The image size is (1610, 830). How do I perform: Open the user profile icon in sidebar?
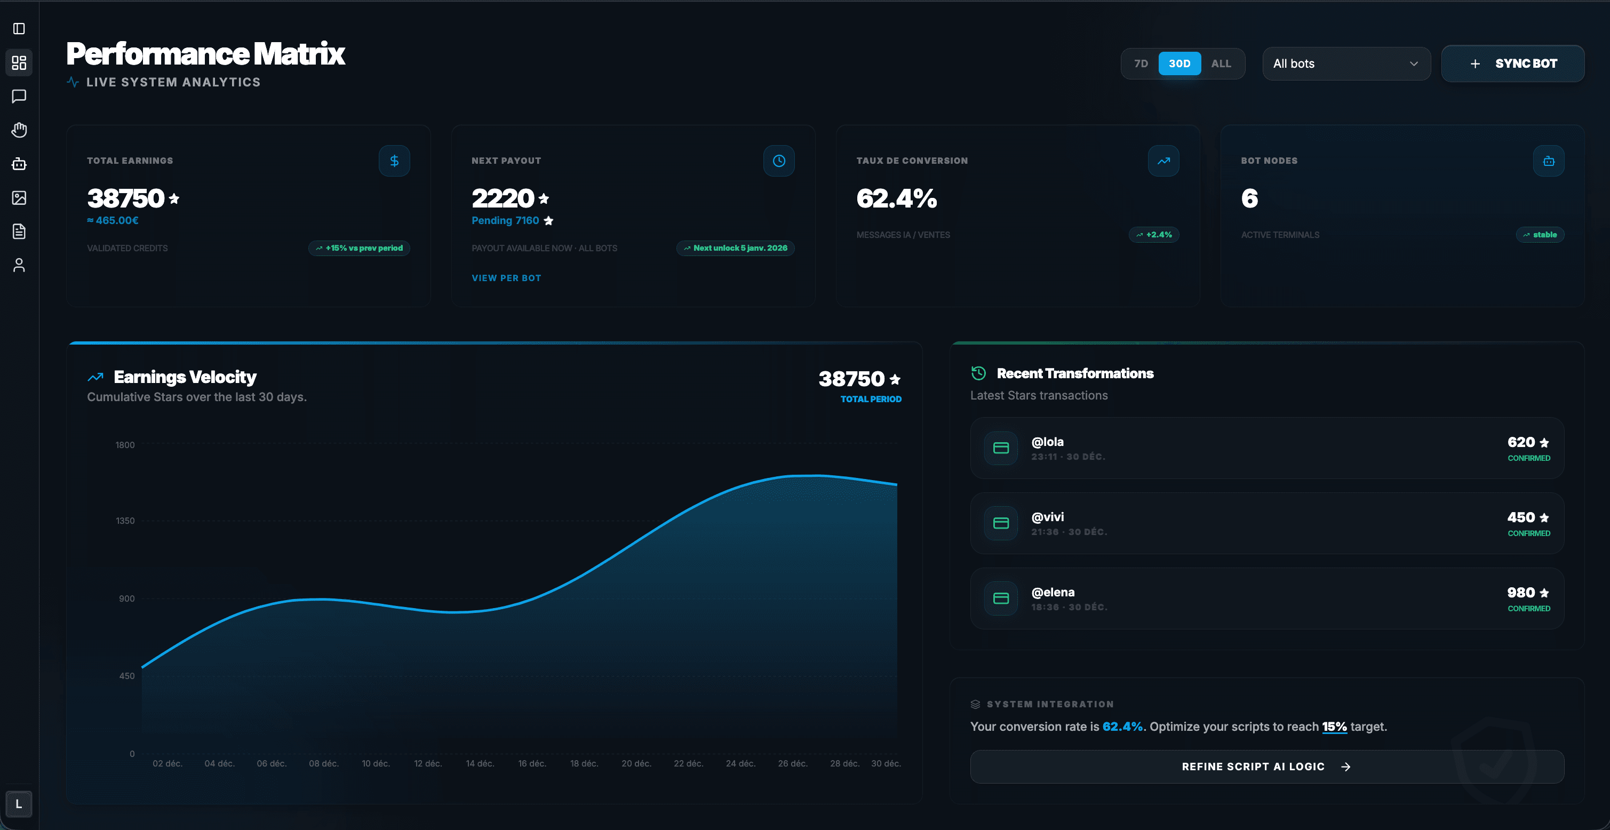pos(19,265)
